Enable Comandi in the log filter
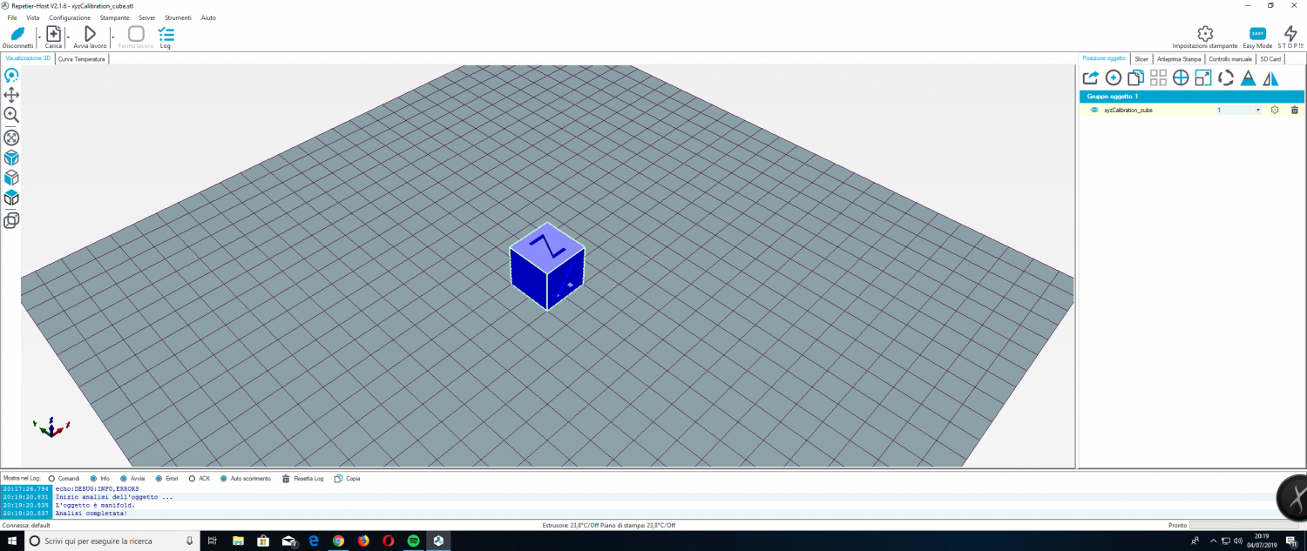Viewport: 1307px width, 551px height. click(51, 479)
